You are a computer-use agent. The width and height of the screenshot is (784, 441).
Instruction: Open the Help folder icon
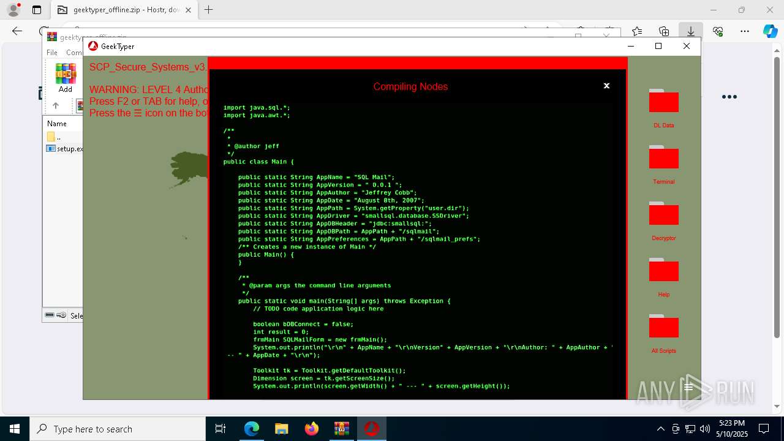[663, 270]
